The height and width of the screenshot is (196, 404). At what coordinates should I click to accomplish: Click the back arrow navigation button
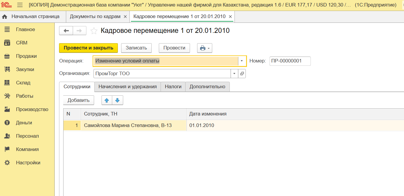coord(66,31)
